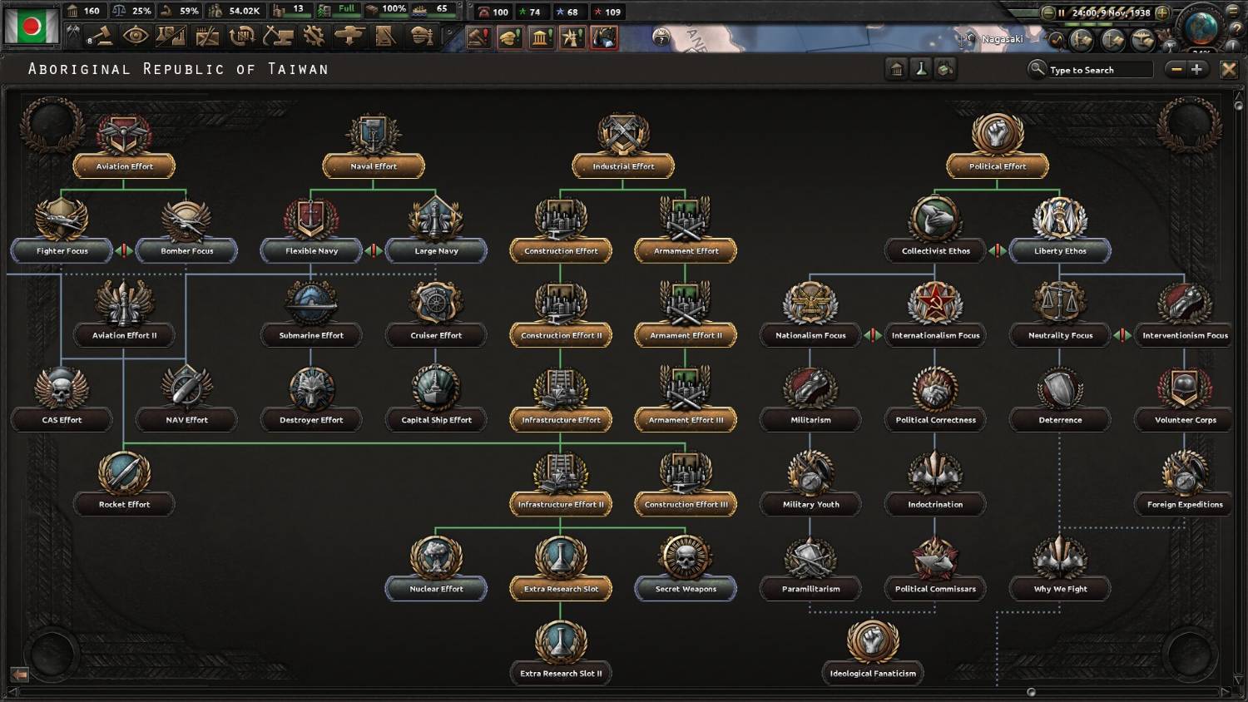1248x702 pixels.
Task: Toggle the political focus filter
Action: pos(897,70)
